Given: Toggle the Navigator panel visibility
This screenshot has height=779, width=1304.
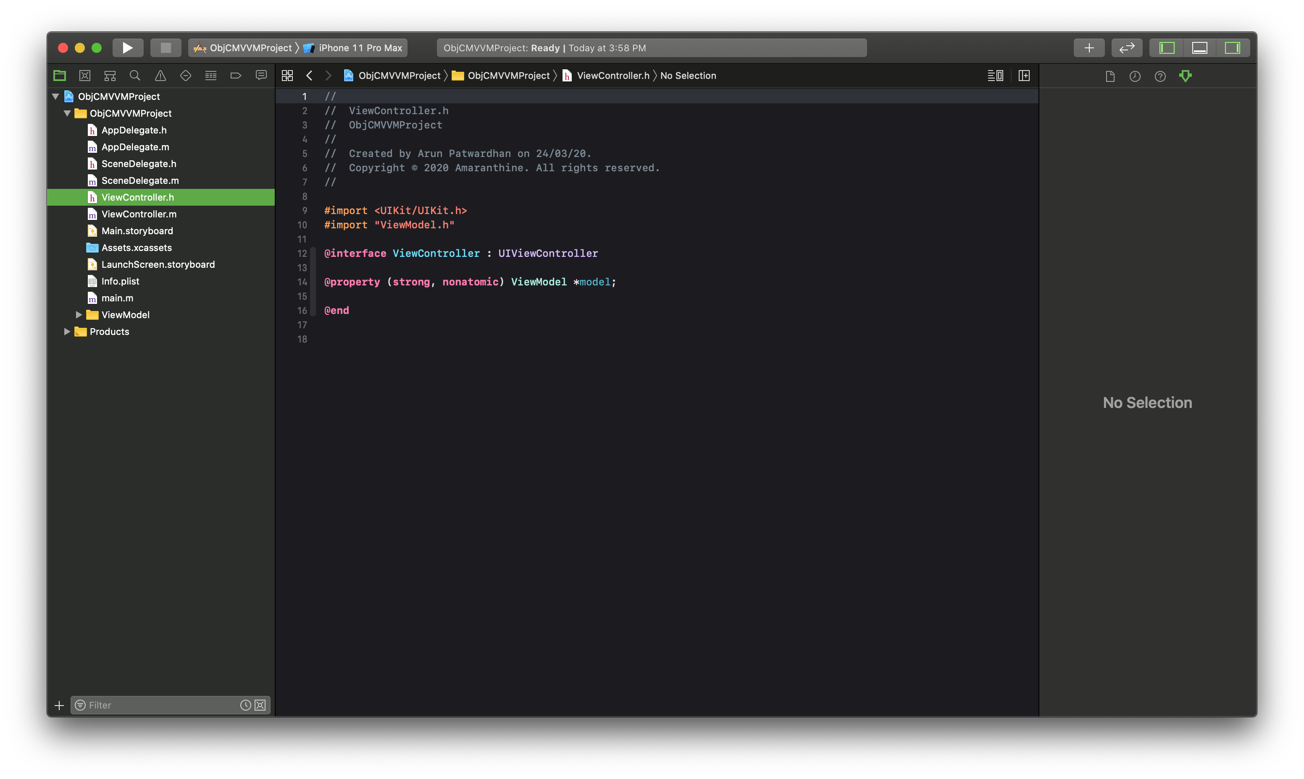Looking at the screenshot, I should coord(1167,48).
